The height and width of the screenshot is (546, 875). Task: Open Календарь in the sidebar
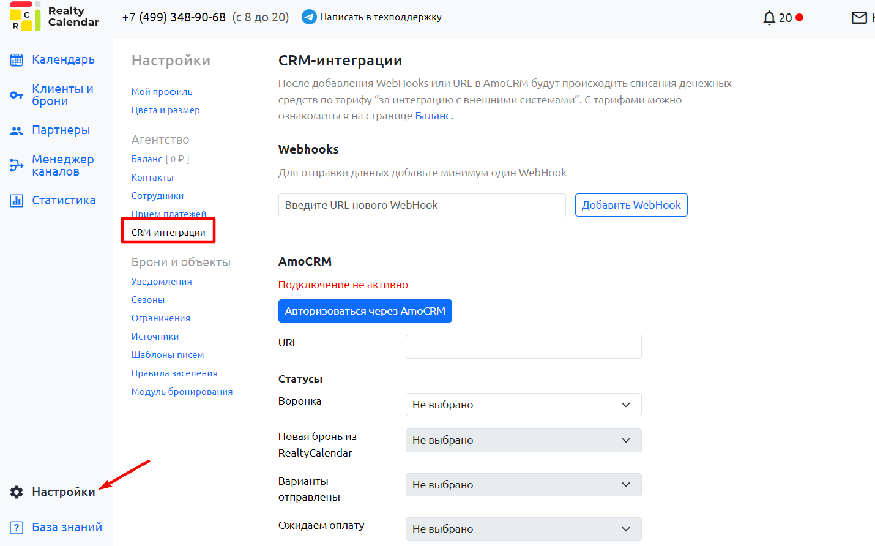click(x=64, y=59)
